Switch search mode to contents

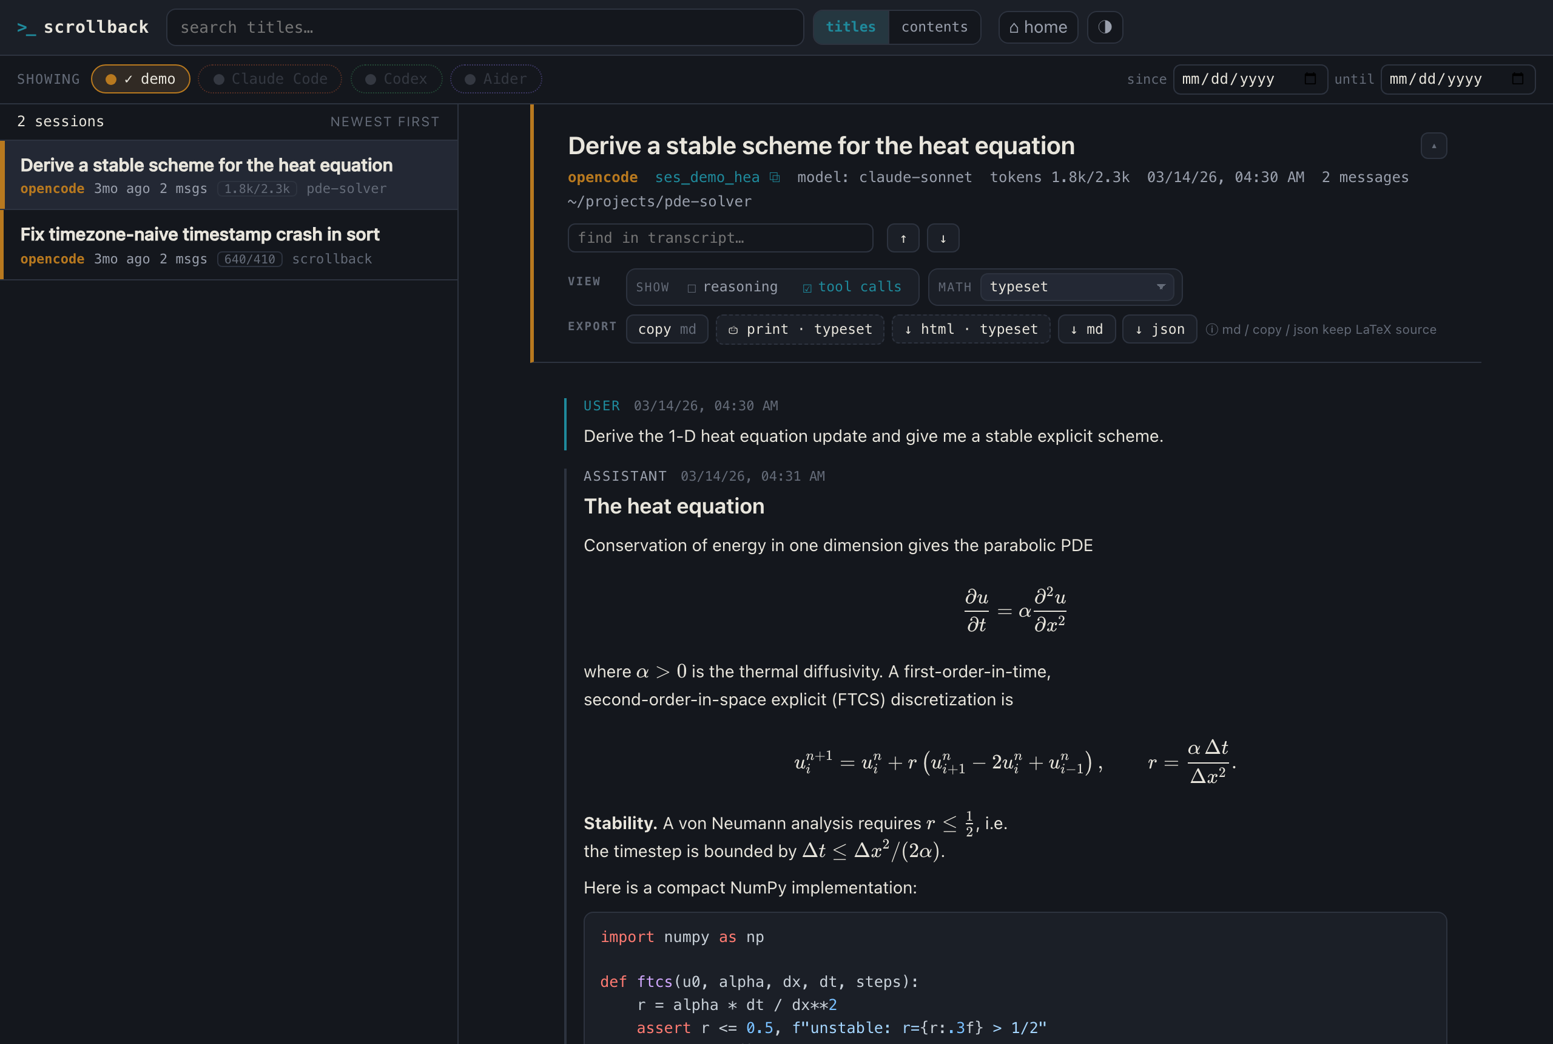pos(934,27)
